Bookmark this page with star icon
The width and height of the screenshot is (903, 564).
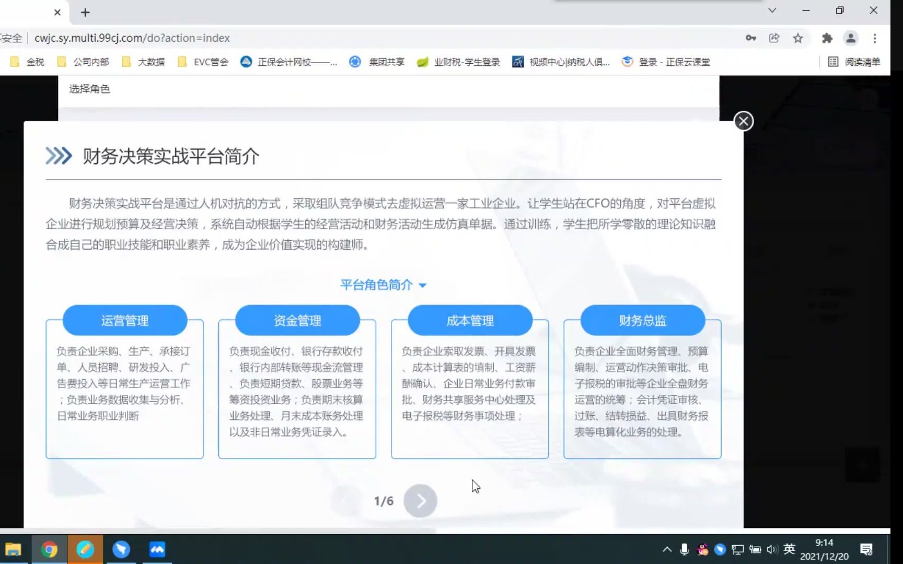point(798,38)
